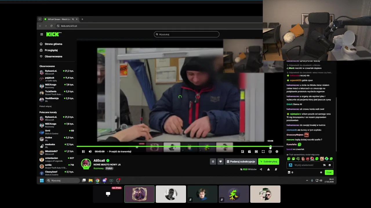This screenshot has height=208, width=371.
Task: Open video player settings gear
Action: click(x=277, y=151)
